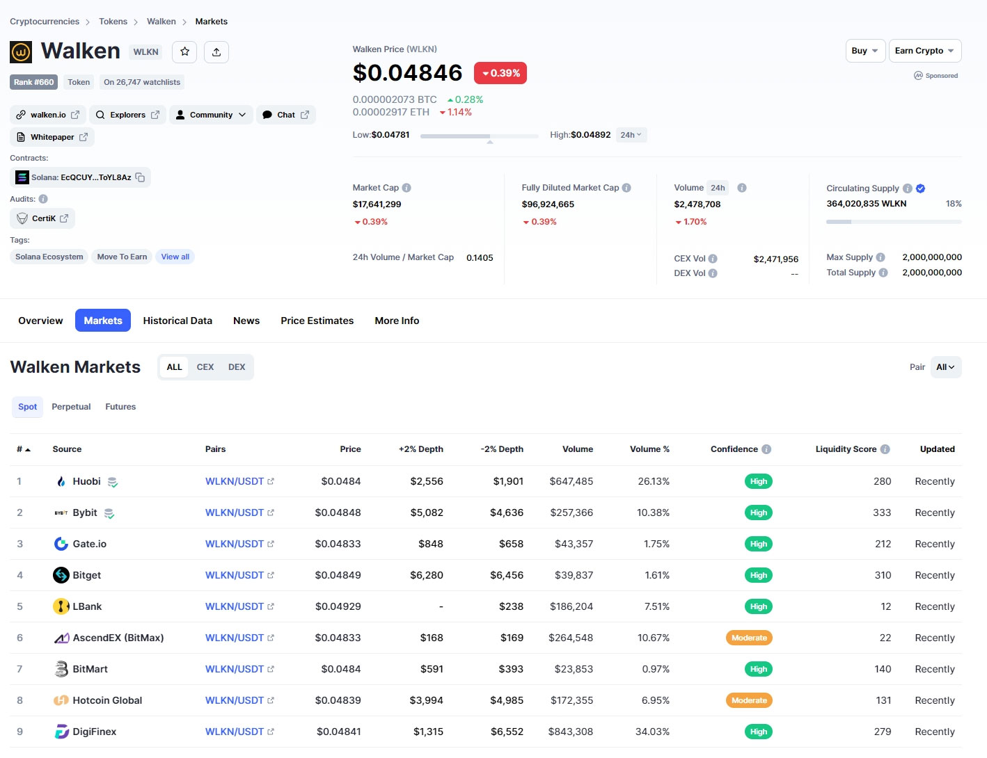Click the DigiFinex exchange logo
This screenshot has height=758, width=987.
61,732
